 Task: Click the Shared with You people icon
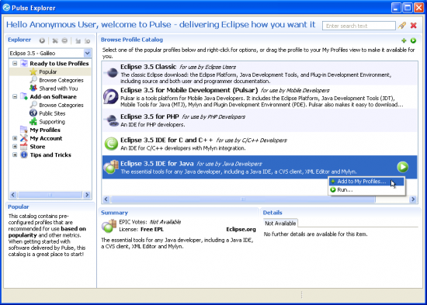[33, 88]
